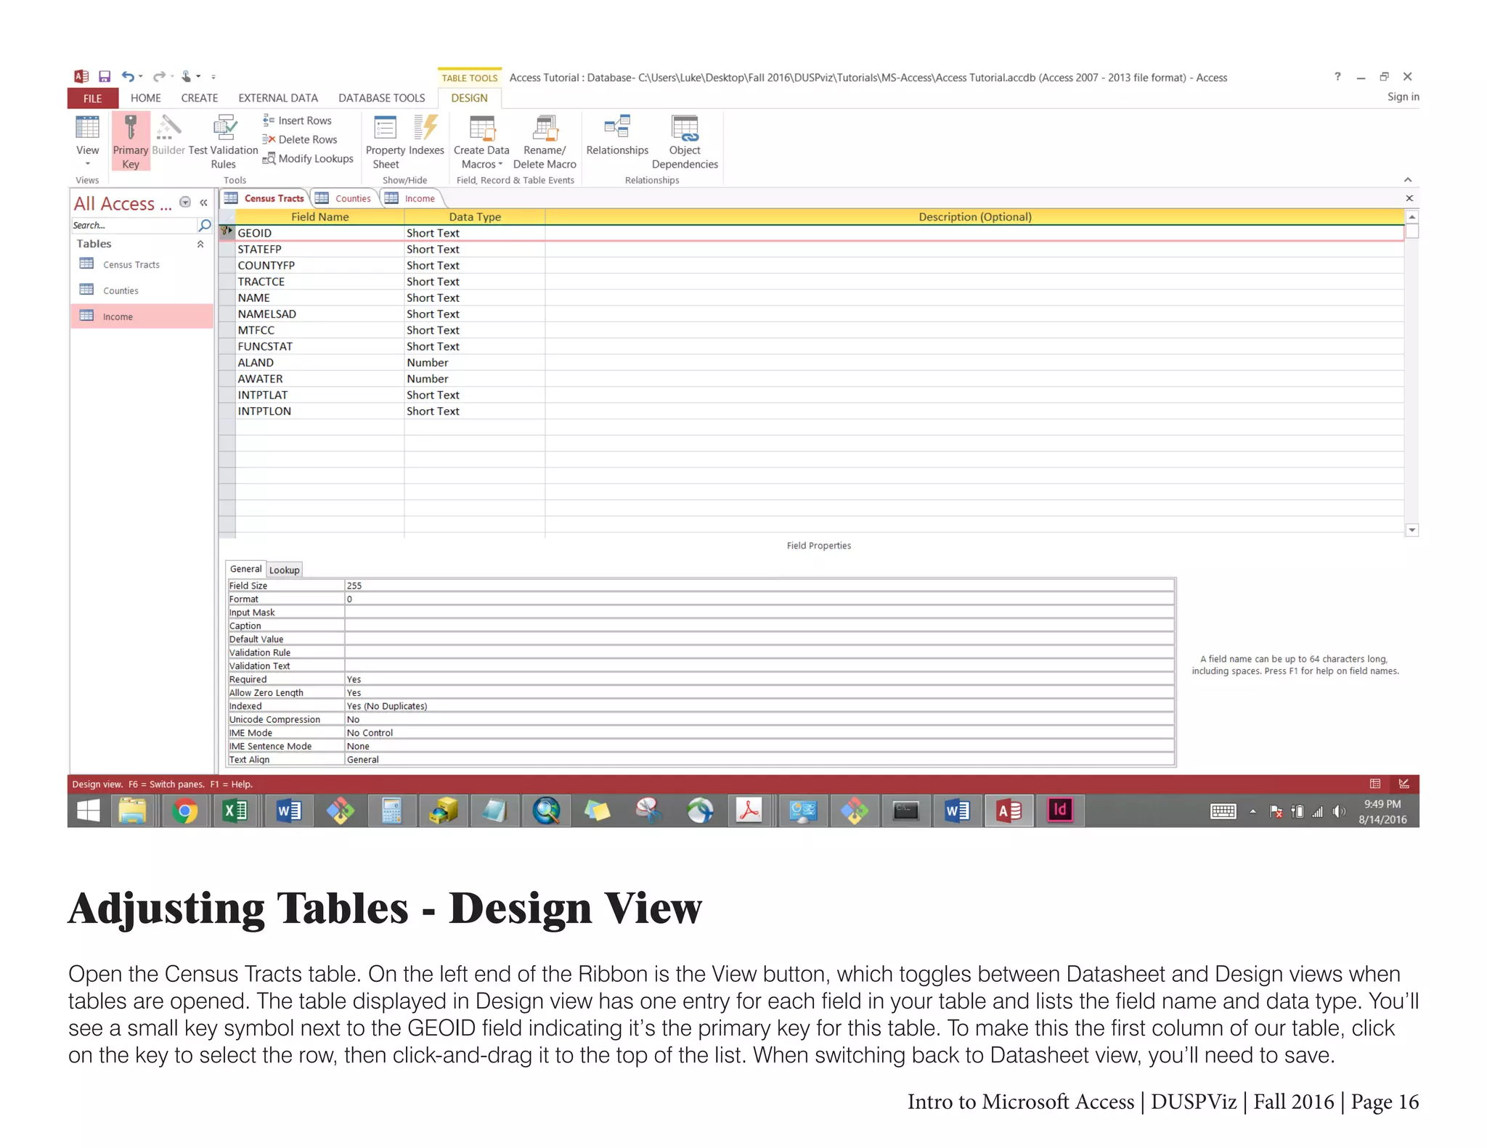Click the Indexed property value Yes (No Duplicates)
This screenshot has width=1487, height=1148.
[759, 706]
